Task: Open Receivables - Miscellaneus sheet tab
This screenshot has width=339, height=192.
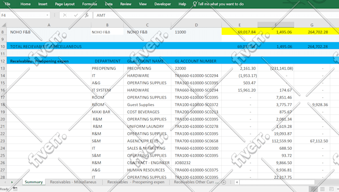Action: pyautogui.click(x=73, y=182)
